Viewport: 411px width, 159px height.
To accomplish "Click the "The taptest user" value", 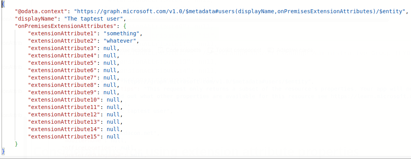I will coord(93,19).
